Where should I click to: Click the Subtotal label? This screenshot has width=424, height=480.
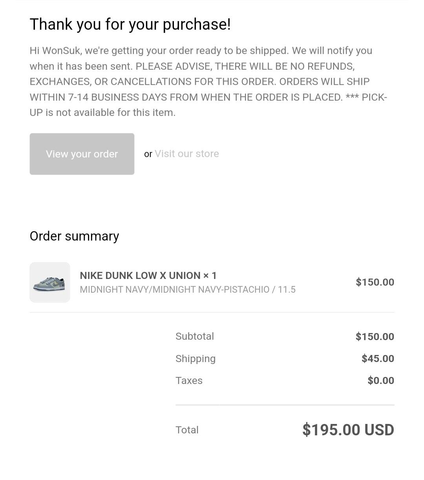(x=195, y=336)
